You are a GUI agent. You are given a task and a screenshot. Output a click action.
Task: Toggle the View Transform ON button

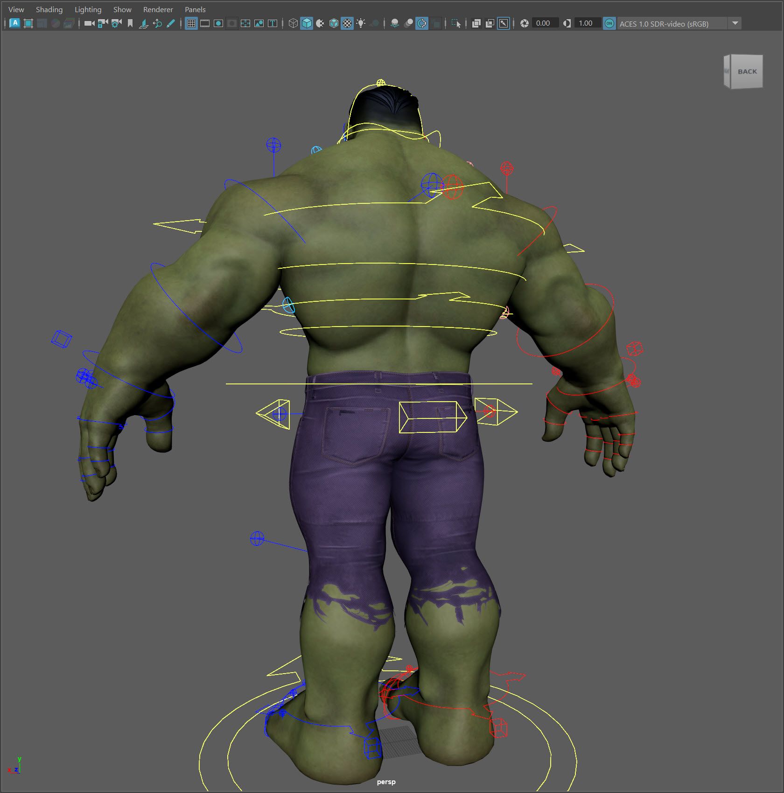coord(609,23)
